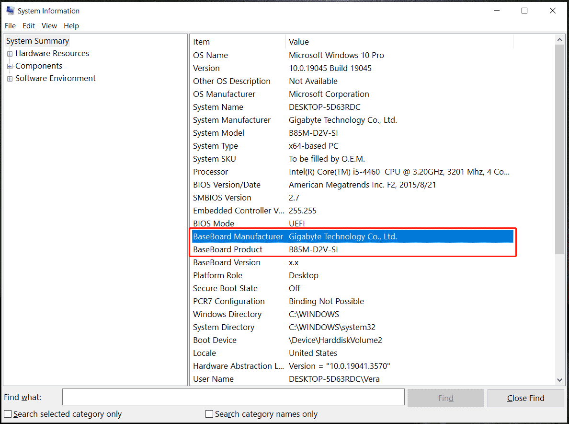Viewport: 569px width, 424px height.
Task: Click the System Information app icon in title bar
Action: (11, 11)
